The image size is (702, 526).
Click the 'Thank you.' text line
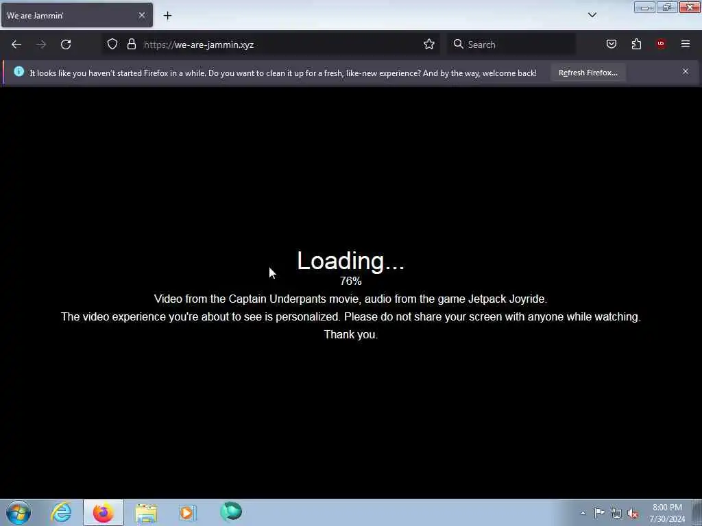click(350, 334)
